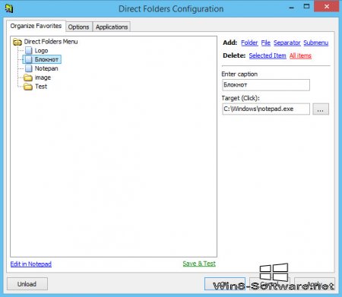342x297 pixels.
Task: Add a File entry
Action: (266, 43)
